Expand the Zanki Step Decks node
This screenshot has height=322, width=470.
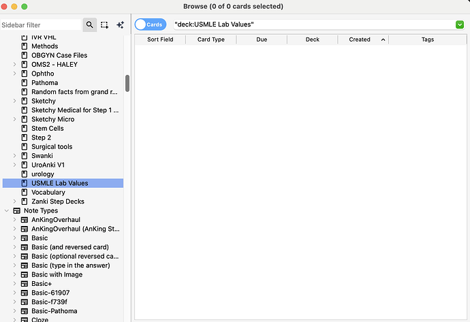15,202
